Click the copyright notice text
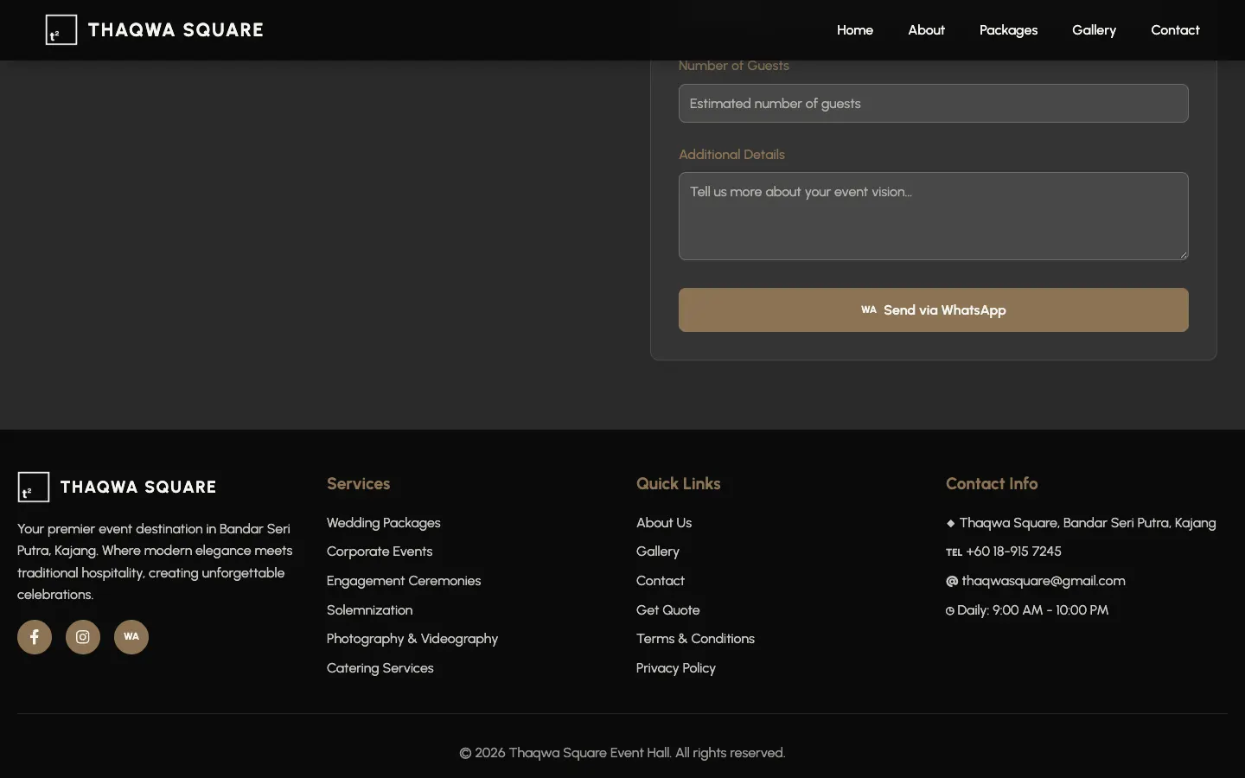Image resolution: width=1245 pixels, height=778 pixels. (622, 753)
